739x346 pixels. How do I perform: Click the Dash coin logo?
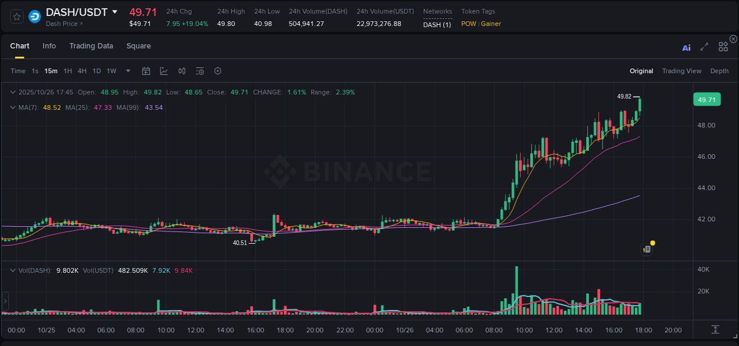tap(34, 17)
